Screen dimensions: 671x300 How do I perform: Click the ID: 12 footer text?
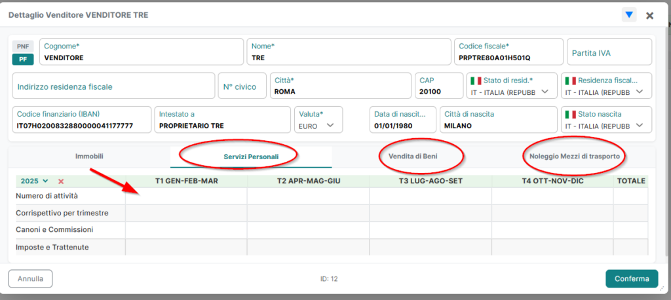(329, 279)
